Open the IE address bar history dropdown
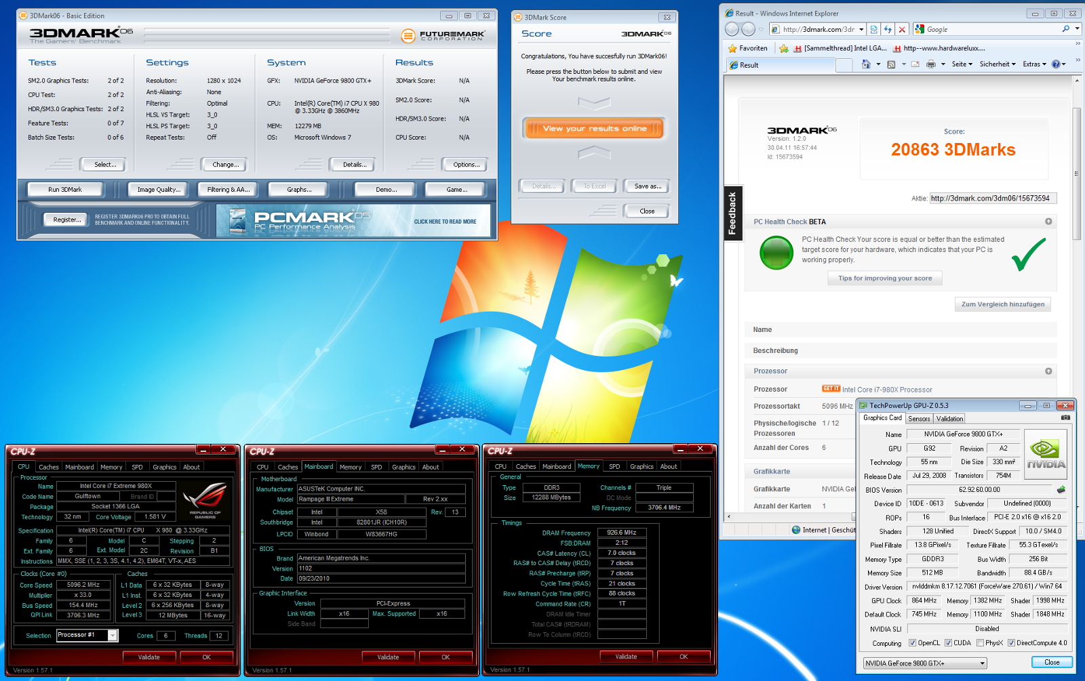 (861, 29)
